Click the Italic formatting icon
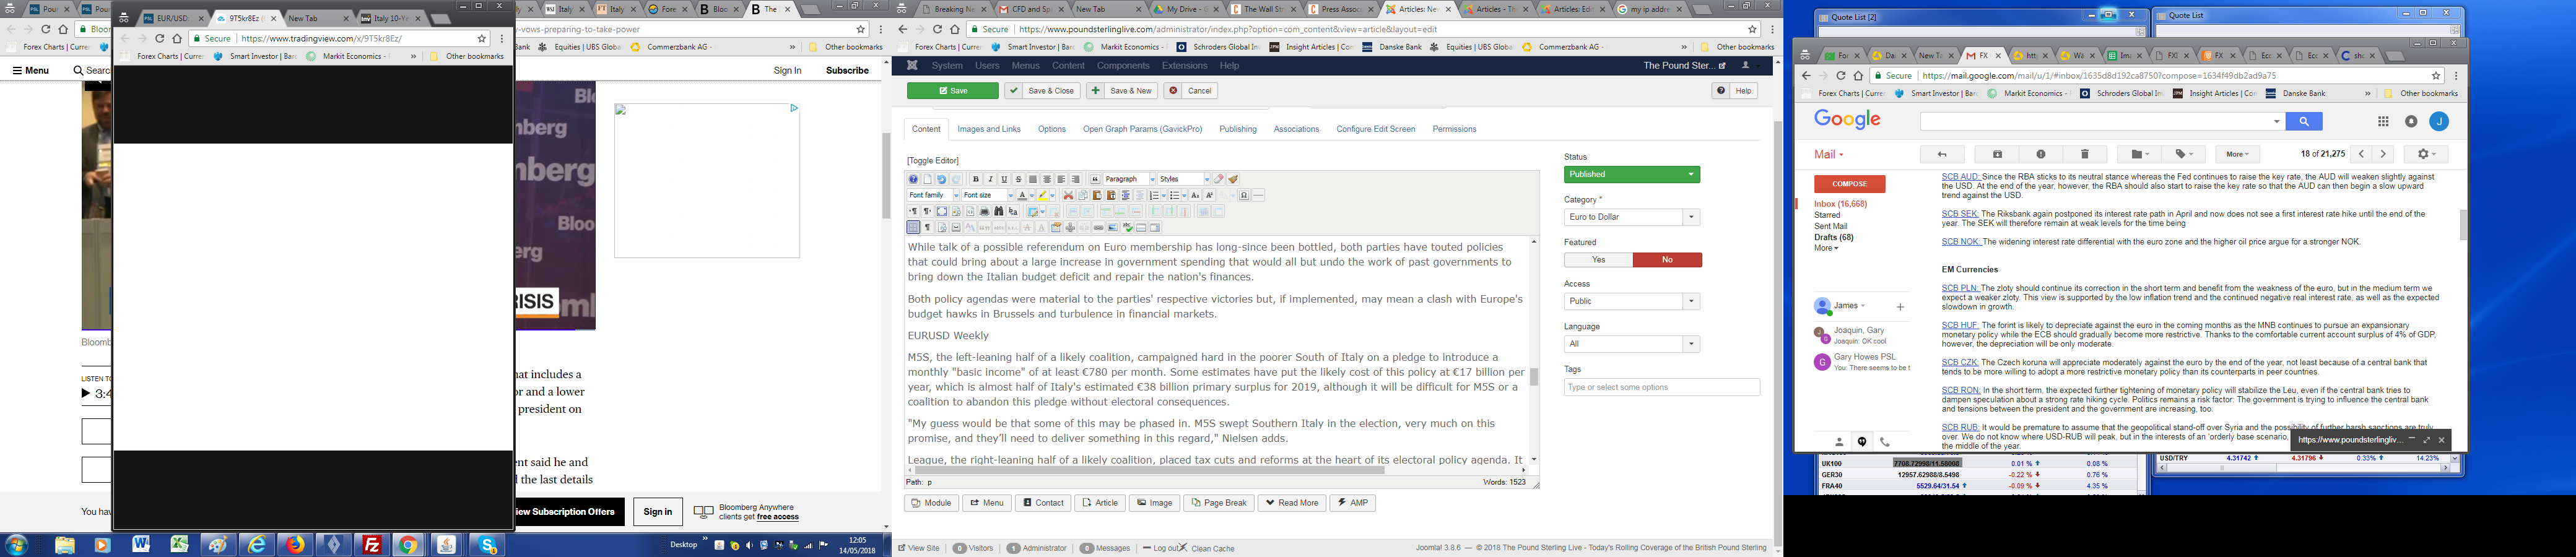 [x=990, y=180]
